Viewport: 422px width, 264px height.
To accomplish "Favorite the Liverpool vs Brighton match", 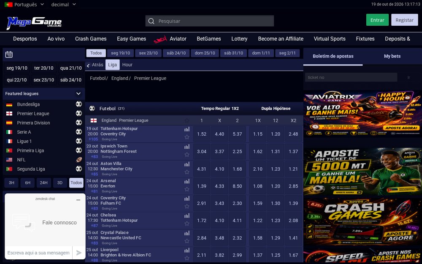I will pyautogui.click(x=187, y=259).
